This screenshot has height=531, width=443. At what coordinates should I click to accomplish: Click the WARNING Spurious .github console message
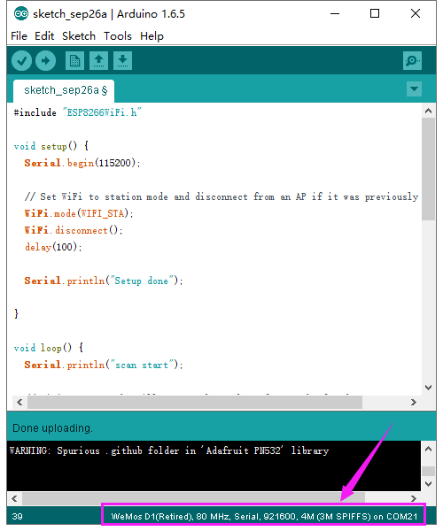(169, 450)
